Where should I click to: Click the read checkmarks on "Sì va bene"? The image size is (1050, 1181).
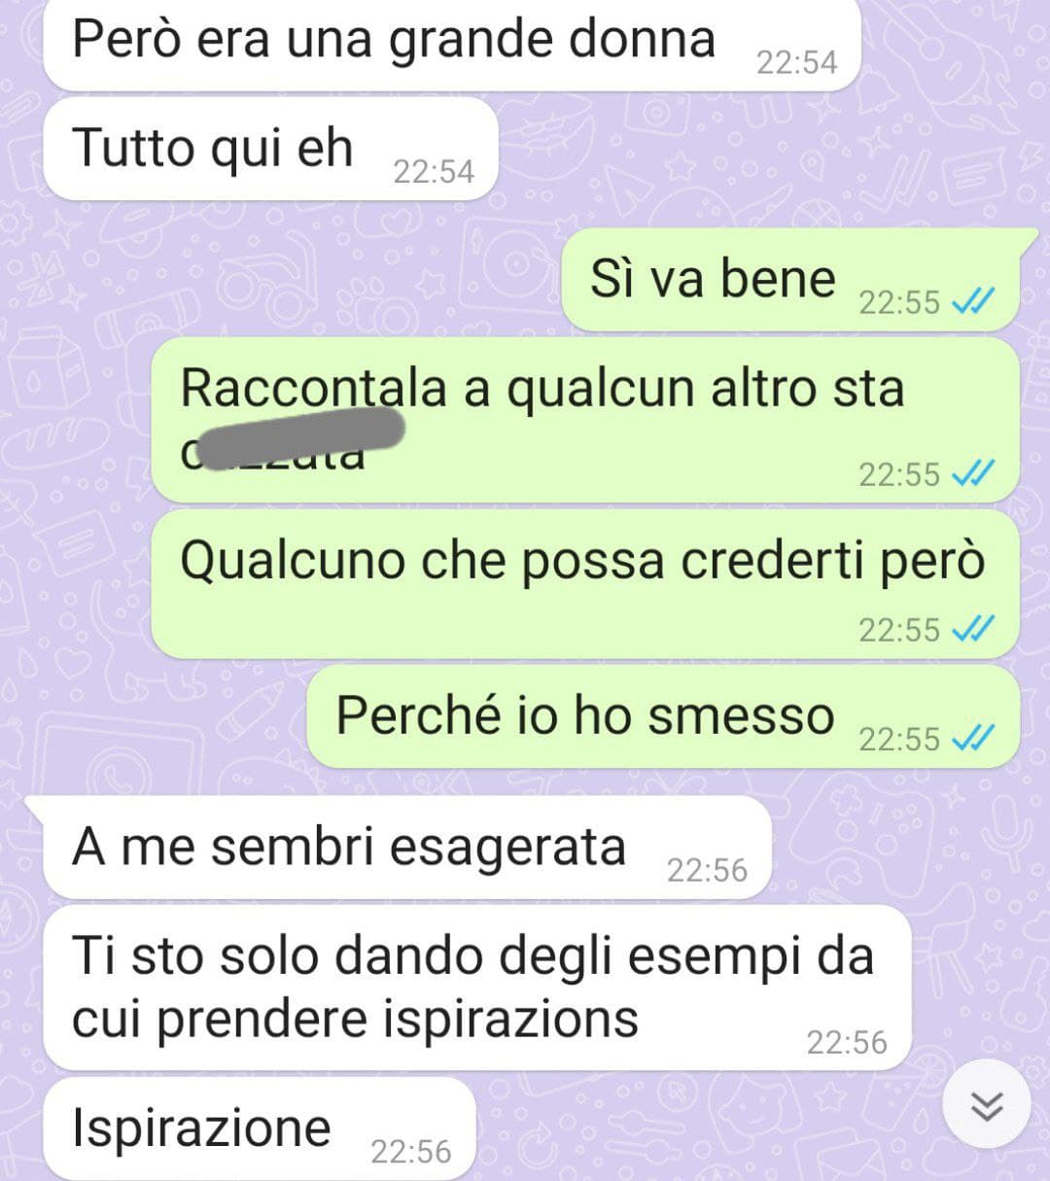point(972,302)
